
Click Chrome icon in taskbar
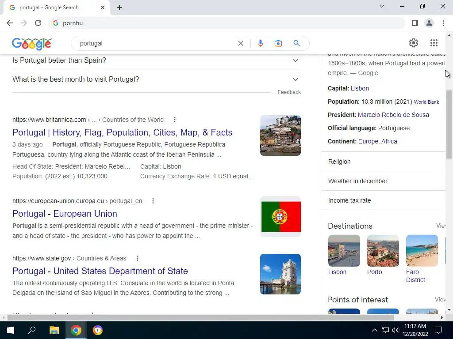[76, 330]
